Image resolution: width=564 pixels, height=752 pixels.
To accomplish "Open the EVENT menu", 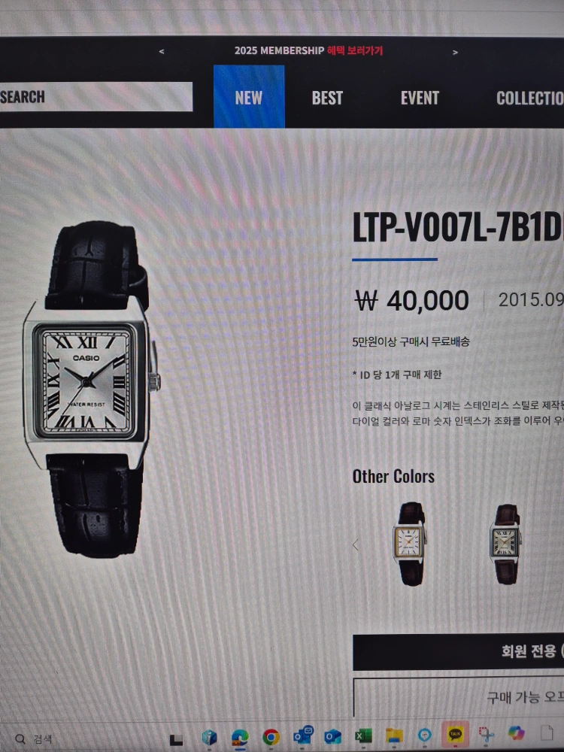I will [420, 98].
